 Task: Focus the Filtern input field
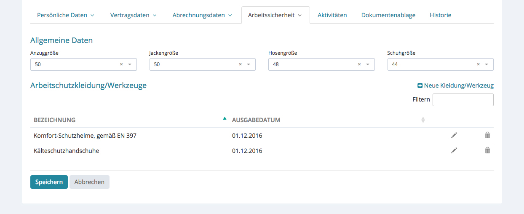463,100
